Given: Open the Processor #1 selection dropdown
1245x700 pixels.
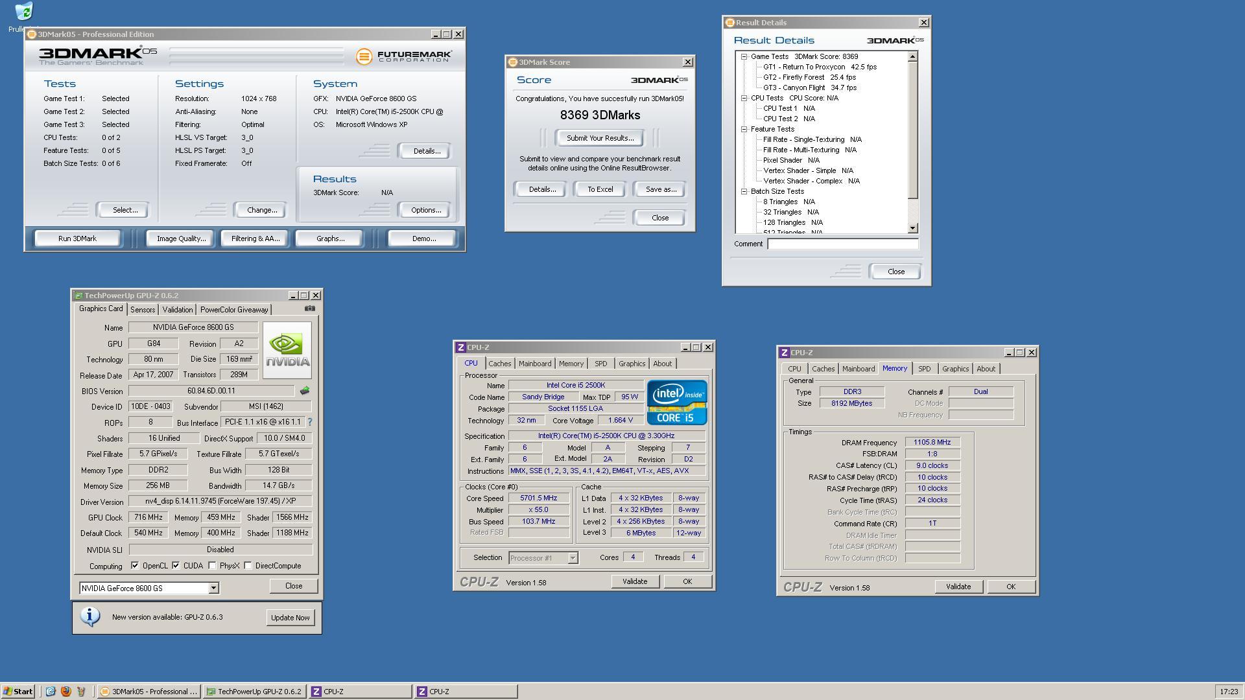Looking at the screenshot, I should pos(573,557).
